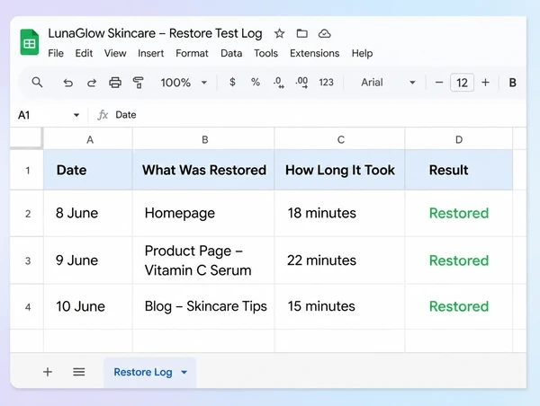Image resolution: width=540 pixels, height=406 pixels.
Task: Click the Undo arrow
Action: coord(67,83)
